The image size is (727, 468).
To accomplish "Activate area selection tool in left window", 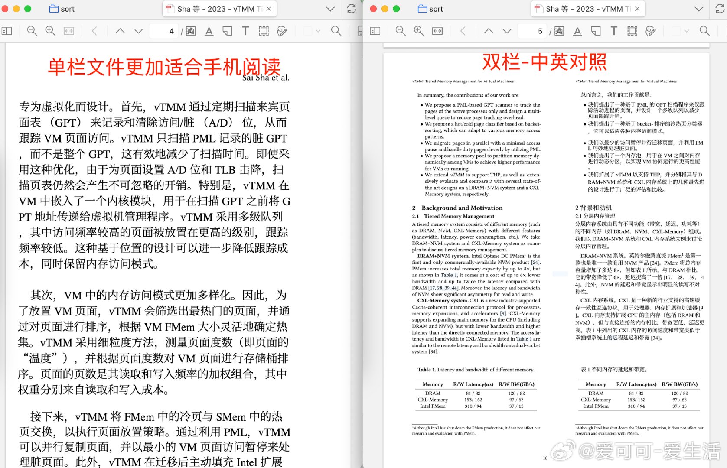I will [264, 31].
